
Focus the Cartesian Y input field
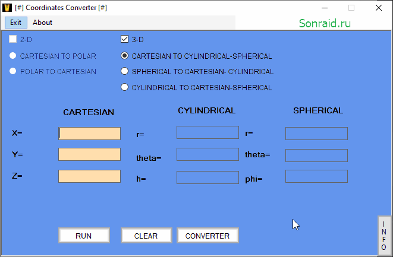[89, 154]
